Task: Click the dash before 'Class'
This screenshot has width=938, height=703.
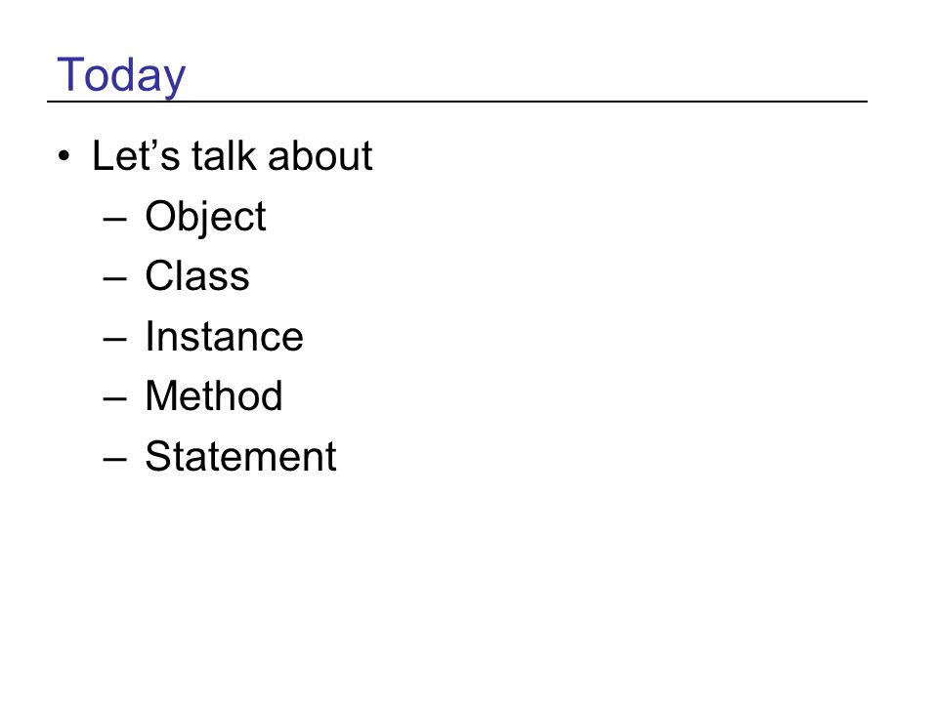Action: 115,279
